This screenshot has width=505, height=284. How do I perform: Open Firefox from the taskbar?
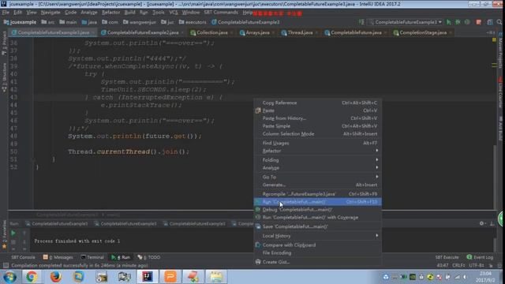(x=55, y=277)
